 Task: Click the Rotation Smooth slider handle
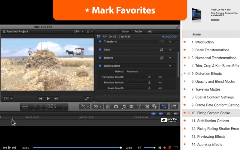click(149, 82)
